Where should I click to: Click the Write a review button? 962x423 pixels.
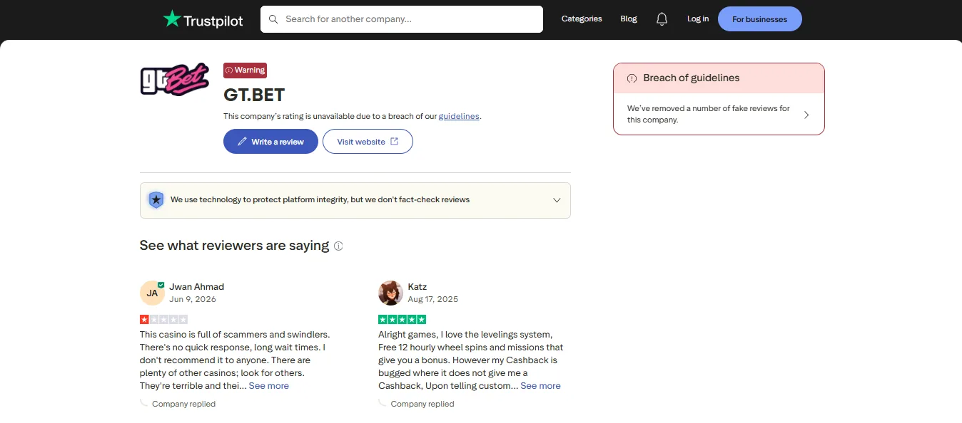pyautogui.click(x=270, y=141)
